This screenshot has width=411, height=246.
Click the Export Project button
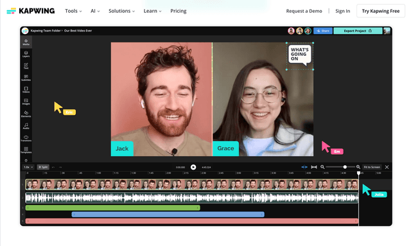358,31
